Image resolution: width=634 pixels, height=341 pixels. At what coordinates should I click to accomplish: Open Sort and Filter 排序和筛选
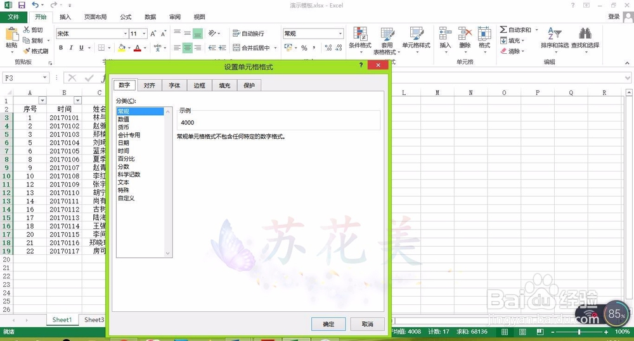(555, 40)
